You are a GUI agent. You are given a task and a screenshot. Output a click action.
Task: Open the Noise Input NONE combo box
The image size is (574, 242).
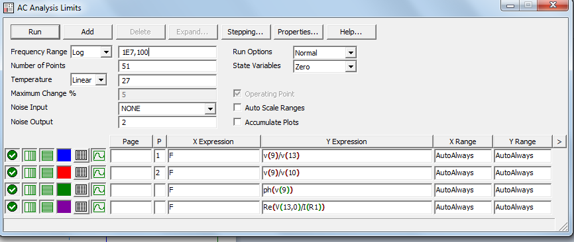point(167,108)
